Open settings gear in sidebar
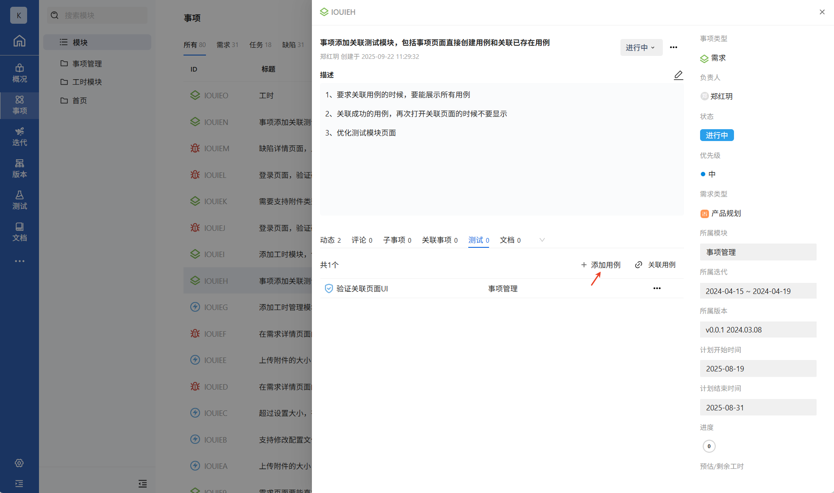This screenshot has width=834, height=493. pyautogui.click(x=19, y=463)
